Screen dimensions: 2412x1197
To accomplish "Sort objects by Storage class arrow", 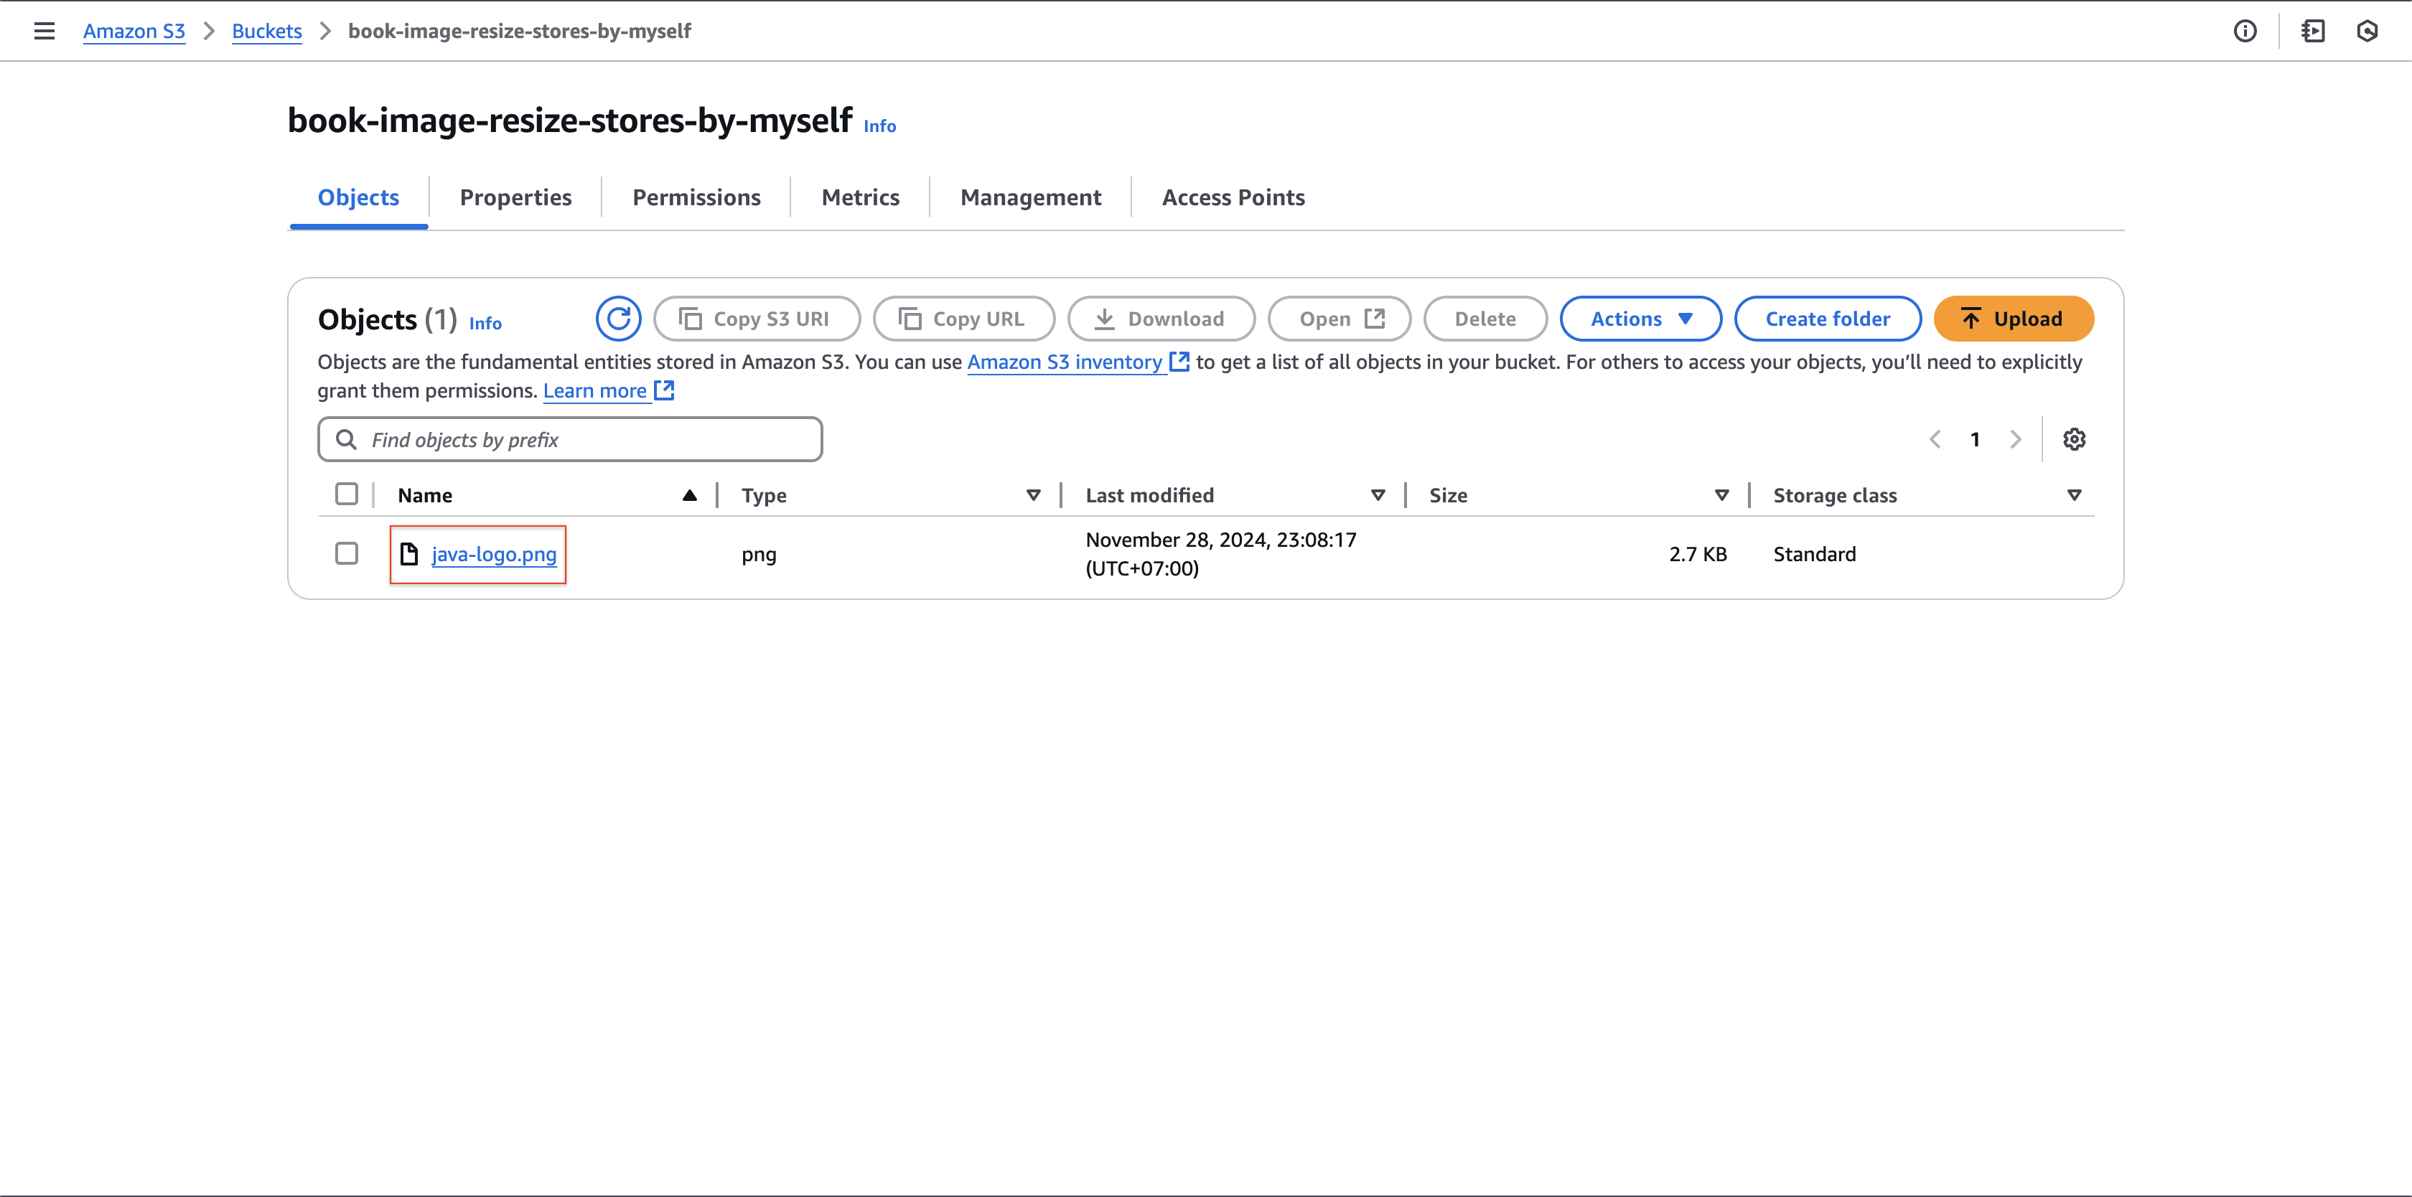I will [2074, 495].
